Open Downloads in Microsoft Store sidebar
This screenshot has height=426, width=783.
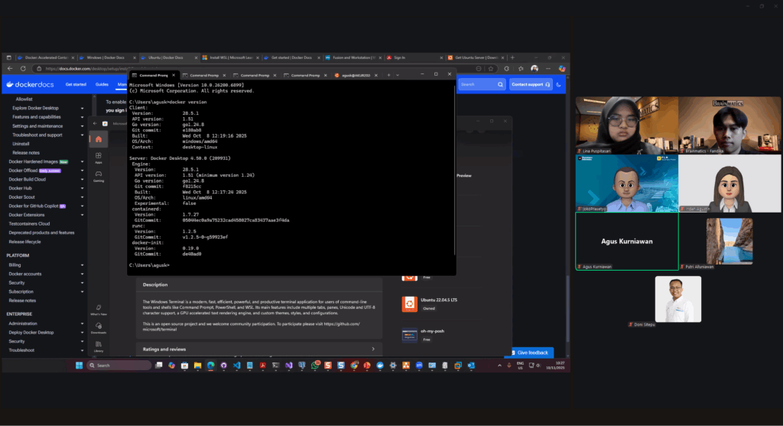point(99,328)
